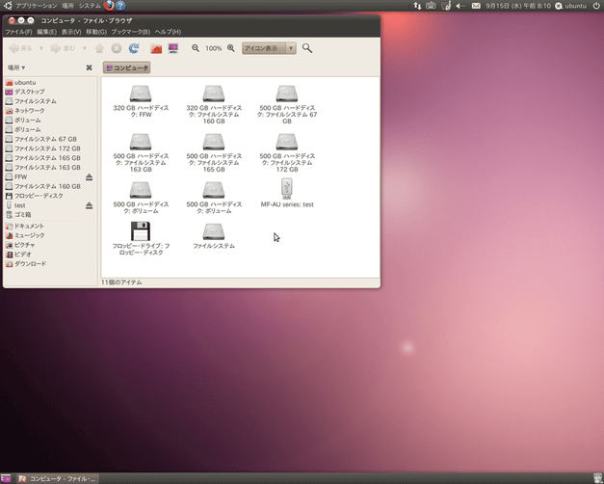
Task: Select 500 GB disk filesystem 67 GB
Action: [287, 104]
